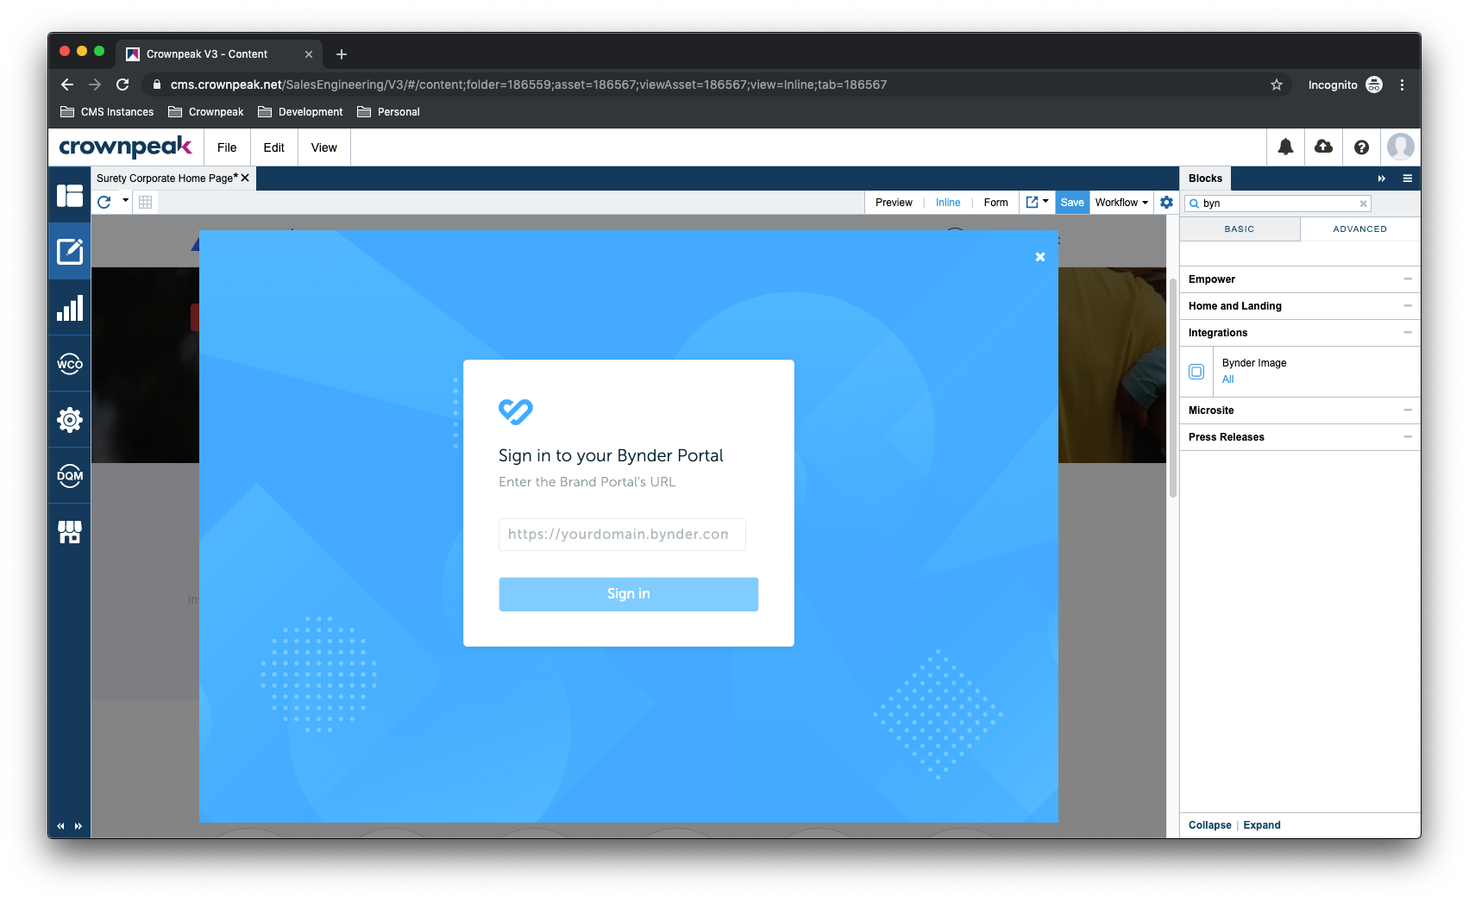Open the Chrome three-dot menu
Image resolution: width=1469 pixels, height=902 pixels.
[1402, 85]
